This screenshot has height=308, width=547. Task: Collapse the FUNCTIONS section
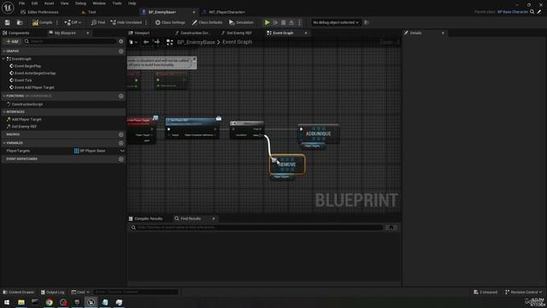point(4,96)
